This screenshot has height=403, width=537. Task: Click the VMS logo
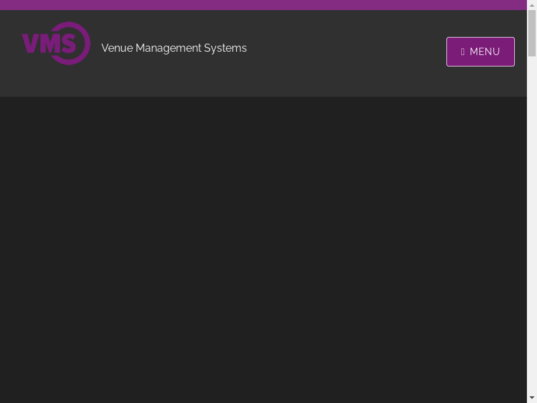(x=56, y=44)
